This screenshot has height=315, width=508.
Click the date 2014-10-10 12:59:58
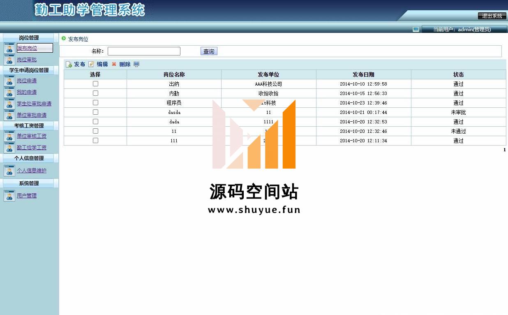tap(363, 84)
